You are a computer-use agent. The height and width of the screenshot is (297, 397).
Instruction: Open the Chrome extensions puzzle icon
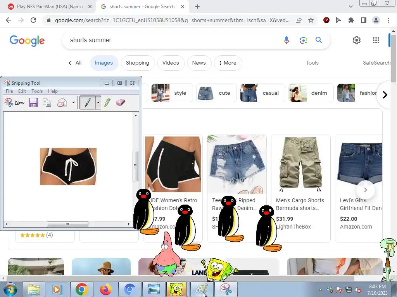click(351, 20)
